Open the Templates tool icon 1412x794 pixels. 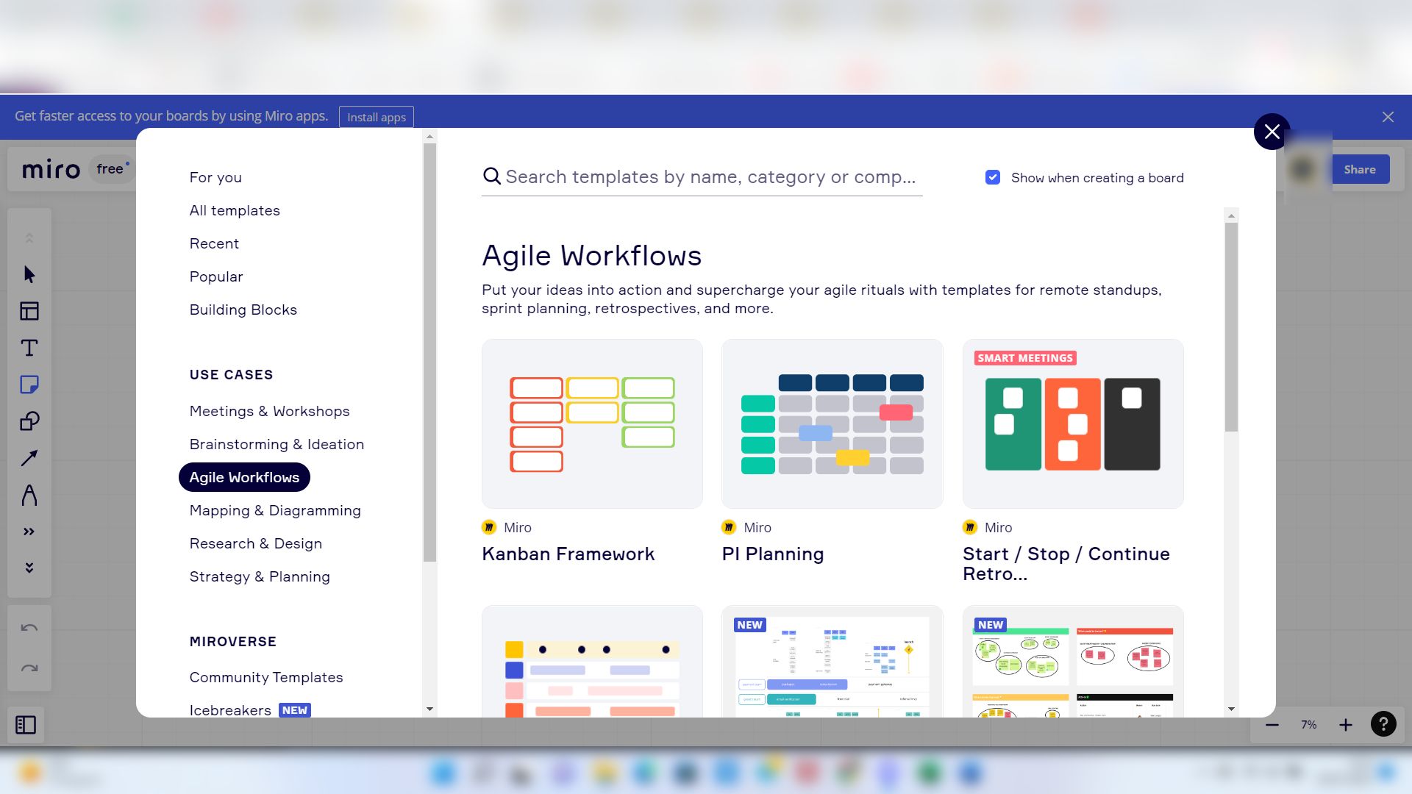tap(29, 311)
